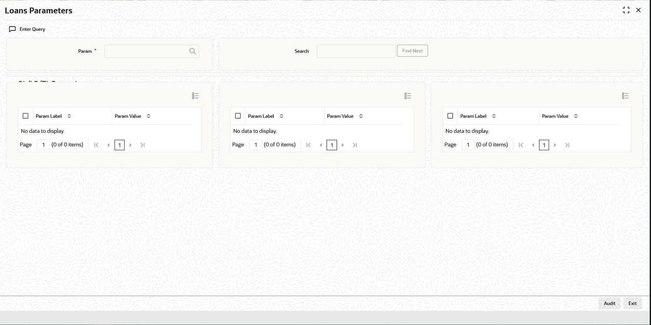
Task: Go to next page in left grid
Action: pos(130,145)
